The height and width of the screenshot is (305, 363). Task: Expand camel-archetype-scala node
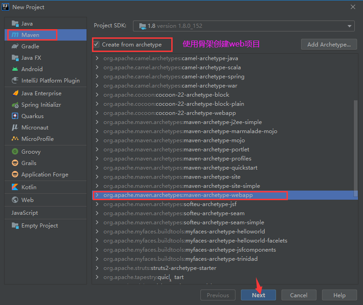point(97,67)
